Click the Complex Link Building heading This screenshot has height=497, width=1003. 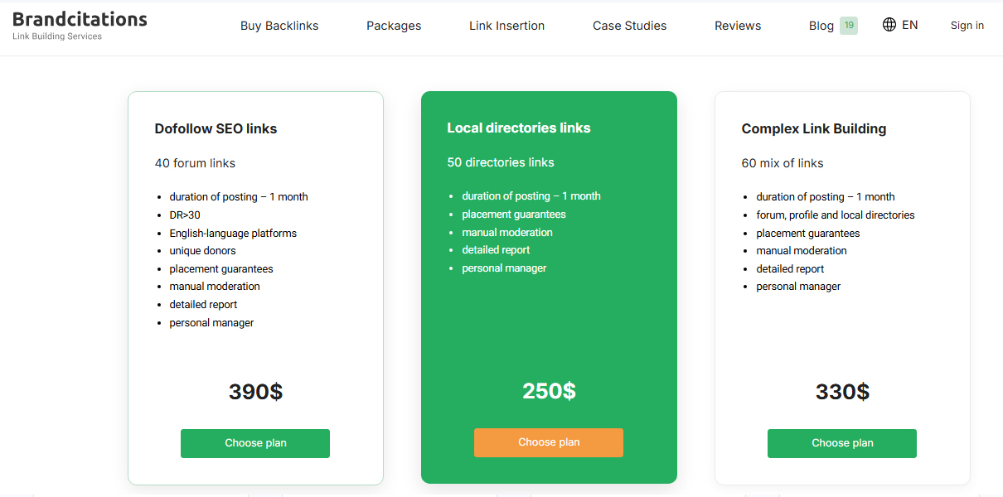813,129
